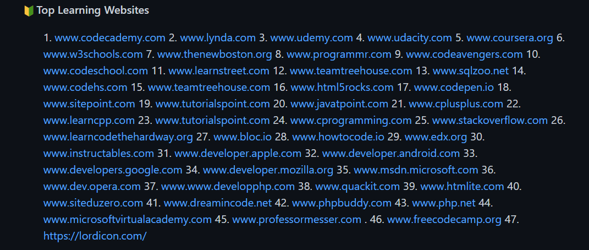Follow the www.phpbuddy.com link
589x250 pixels.
[342, 203]
